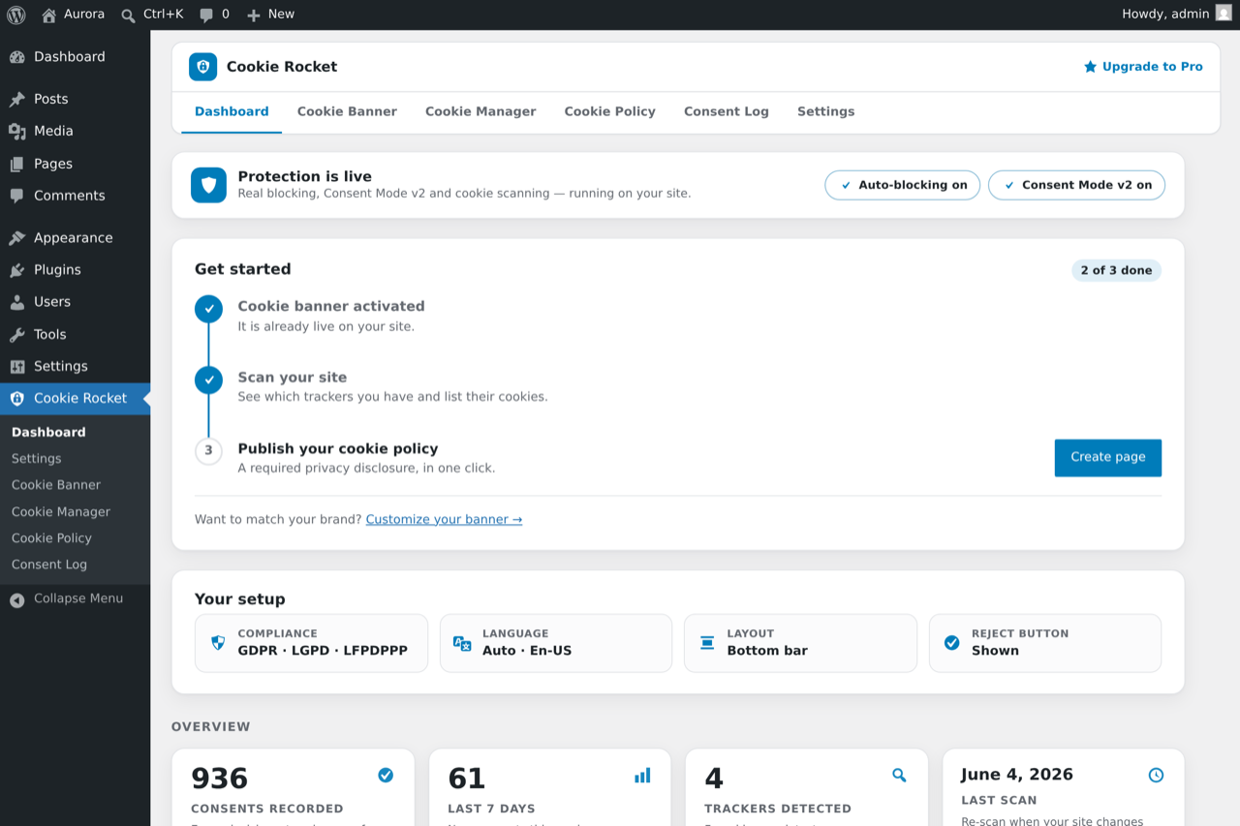
Task: Switch to the Cookie Rocket Dashboard tab
Action: pos(232,112)
